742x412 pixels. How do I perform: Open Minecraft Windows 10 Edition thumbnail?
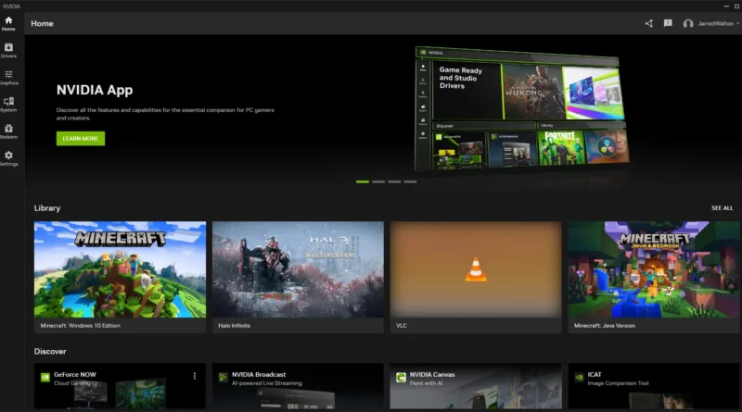(x=120, y=269)
